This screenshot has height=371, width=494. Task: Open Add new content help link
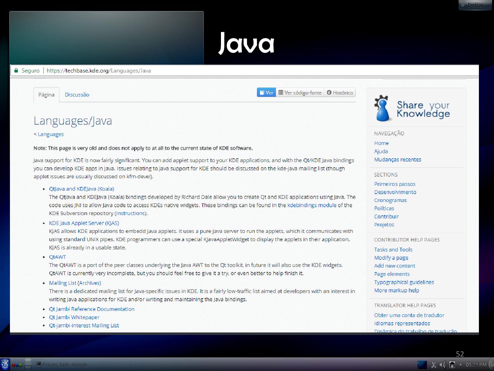pos(395,266)
